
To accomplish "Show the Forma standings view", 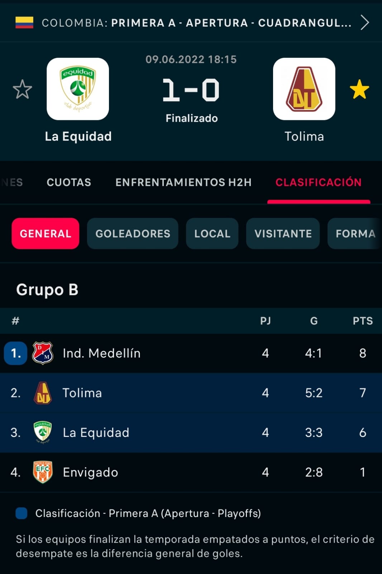I will click(x=355, y=234).
